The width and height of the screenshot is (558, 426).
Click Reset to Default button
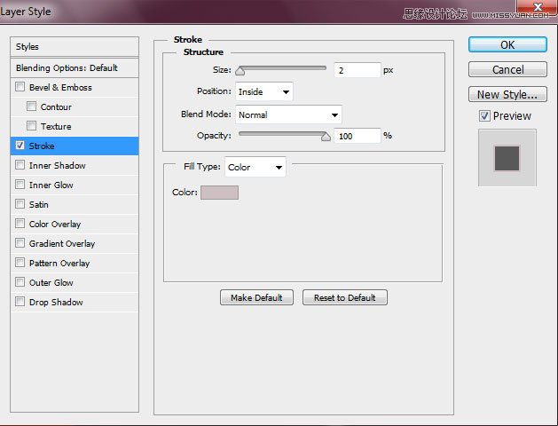tap(345, 297)
